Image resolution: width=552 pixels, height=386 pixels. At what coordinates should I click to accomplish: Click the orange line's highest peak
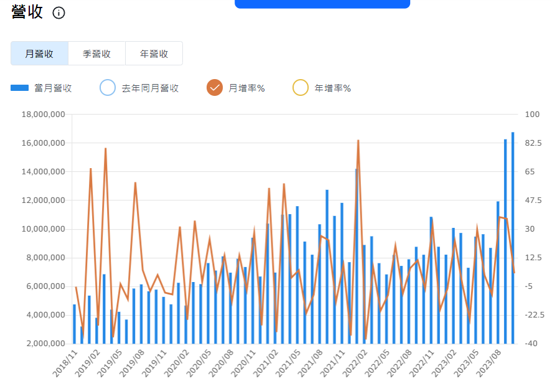coord(358,141)
